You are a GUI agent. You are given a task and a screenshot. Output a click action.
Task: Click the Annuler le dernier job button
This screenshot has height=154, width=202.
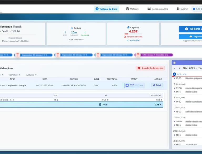[150, 68]
